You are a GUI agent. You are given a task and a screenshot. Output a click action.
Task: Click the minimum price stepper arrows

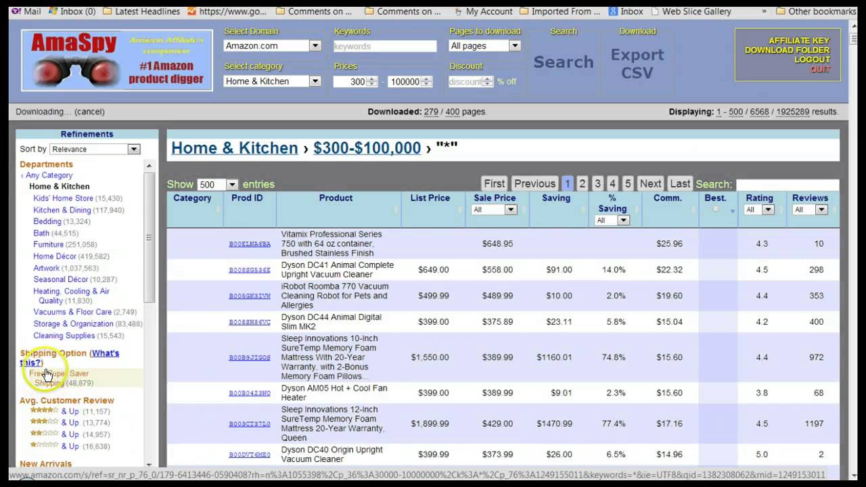[371, 82]
